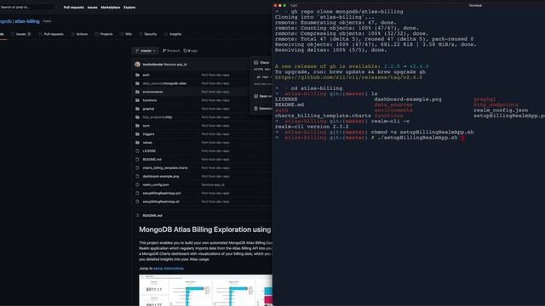Open setupBillingRealmApp.sh file in GitHub
The image size is (545, 306).
[x=161, y=201]
